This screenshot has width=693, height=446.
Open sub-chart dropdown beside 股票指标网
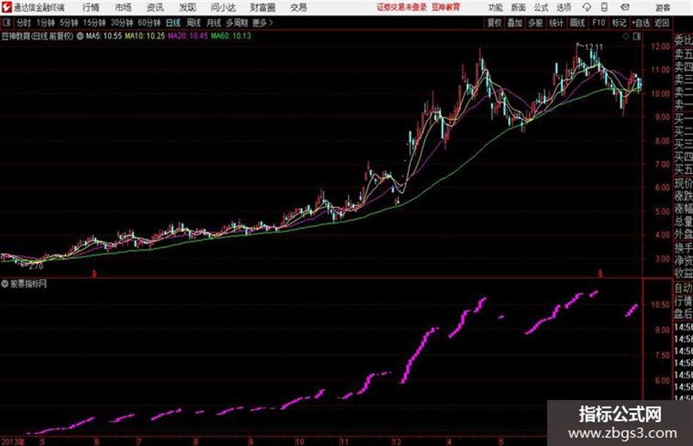(5, 283)
